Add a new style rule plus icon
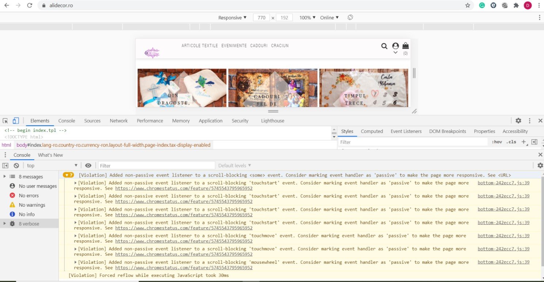This screenshot has width=544, height=282. pyautogui.click(x=524, y=142)
